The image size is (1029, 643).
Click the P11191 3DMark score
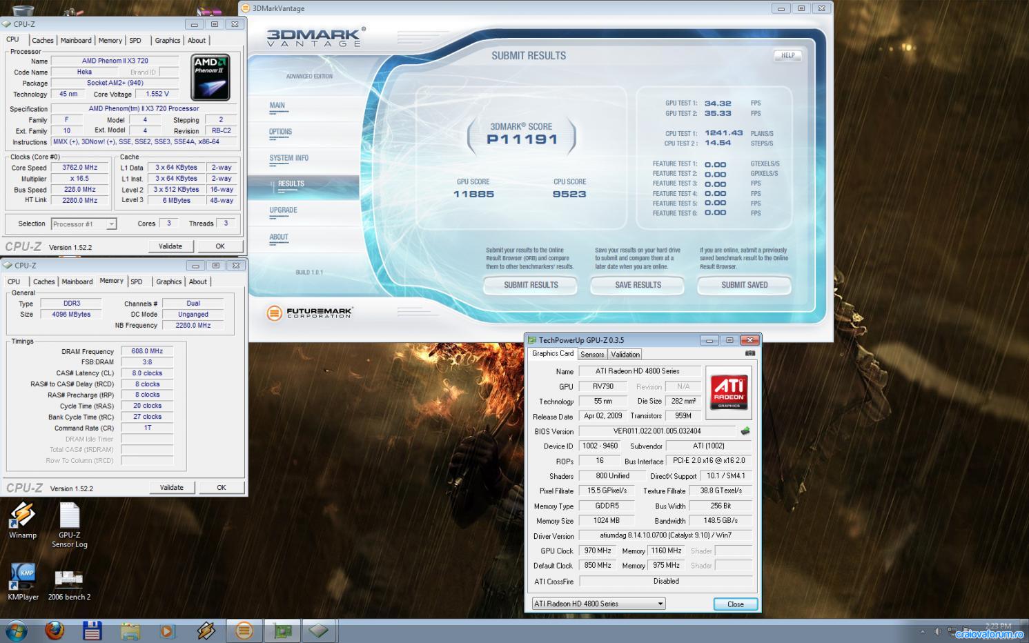522,139
